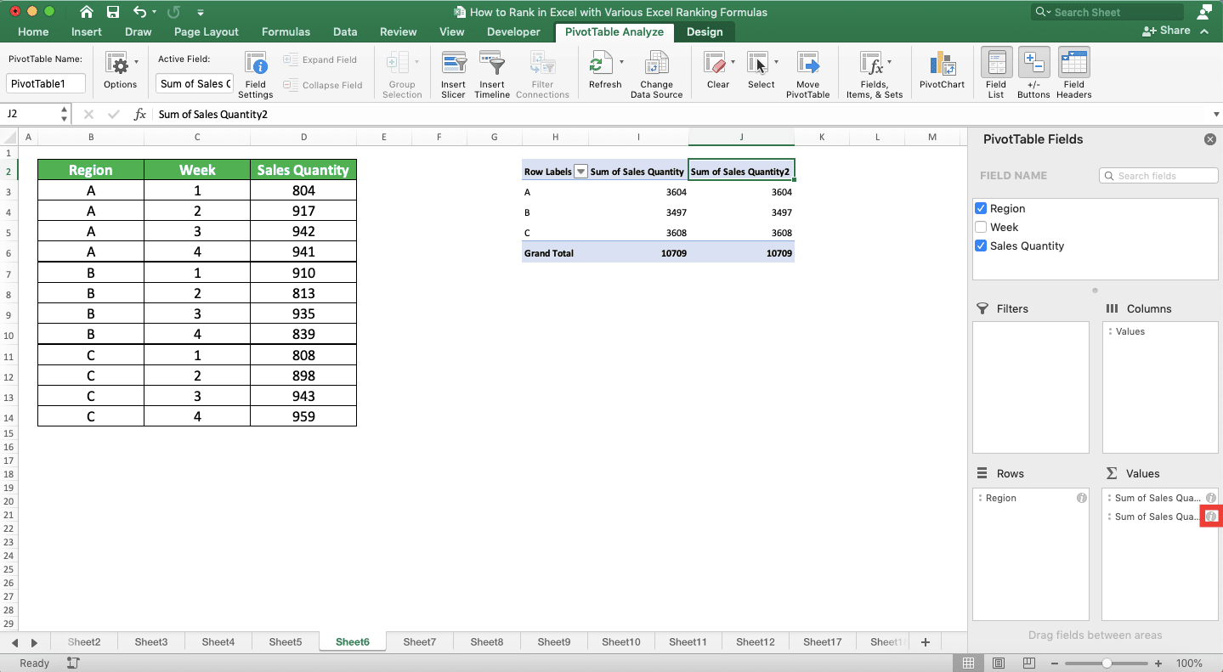Check the Week field
This screenshot has width=1223, height=672.
(981, 227)
